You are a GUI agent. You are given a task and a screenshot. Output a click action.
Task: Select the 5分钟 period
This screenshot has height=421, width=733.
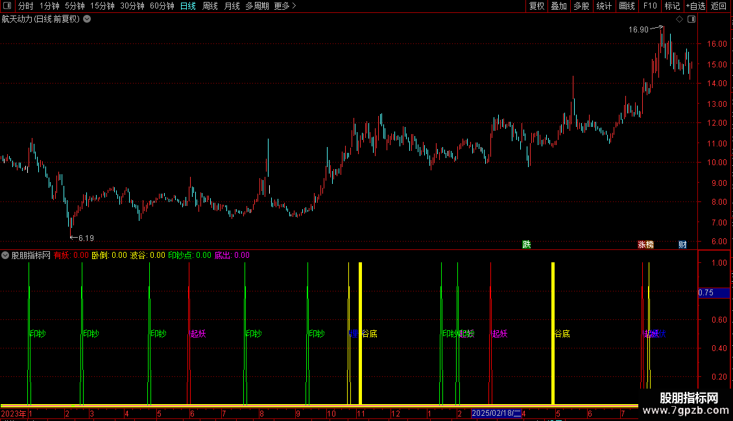75,6
